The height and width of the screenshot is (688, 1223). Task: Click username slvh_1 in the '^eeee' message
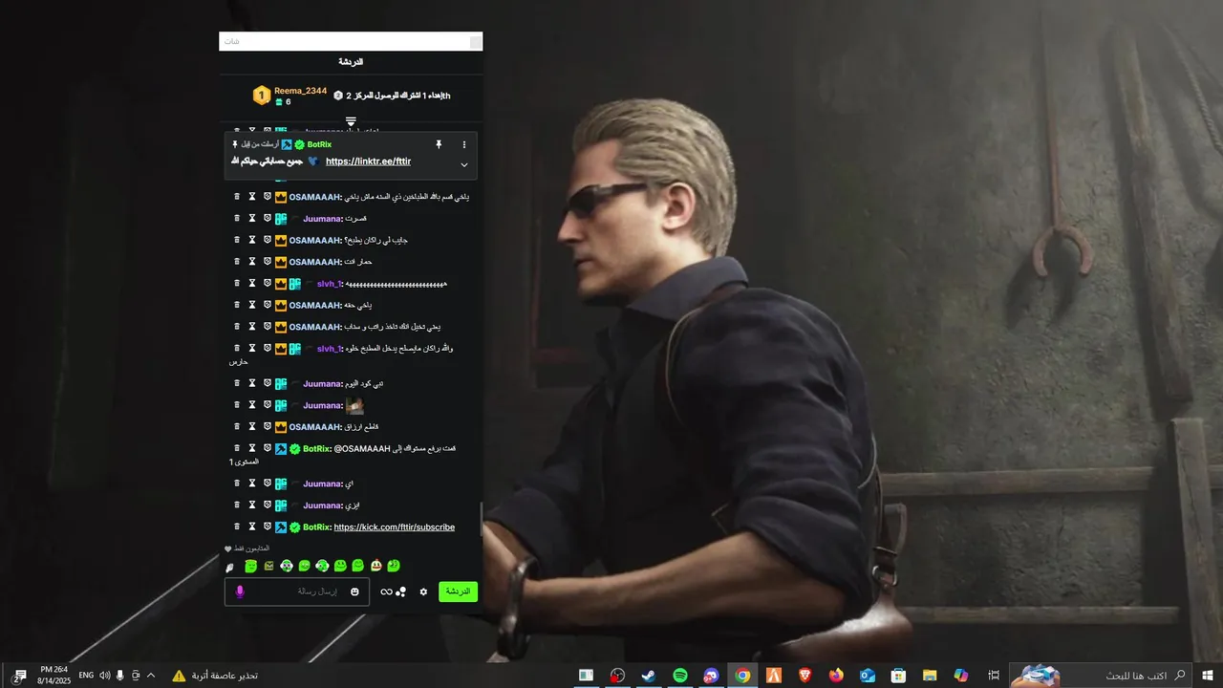(330, 284)
